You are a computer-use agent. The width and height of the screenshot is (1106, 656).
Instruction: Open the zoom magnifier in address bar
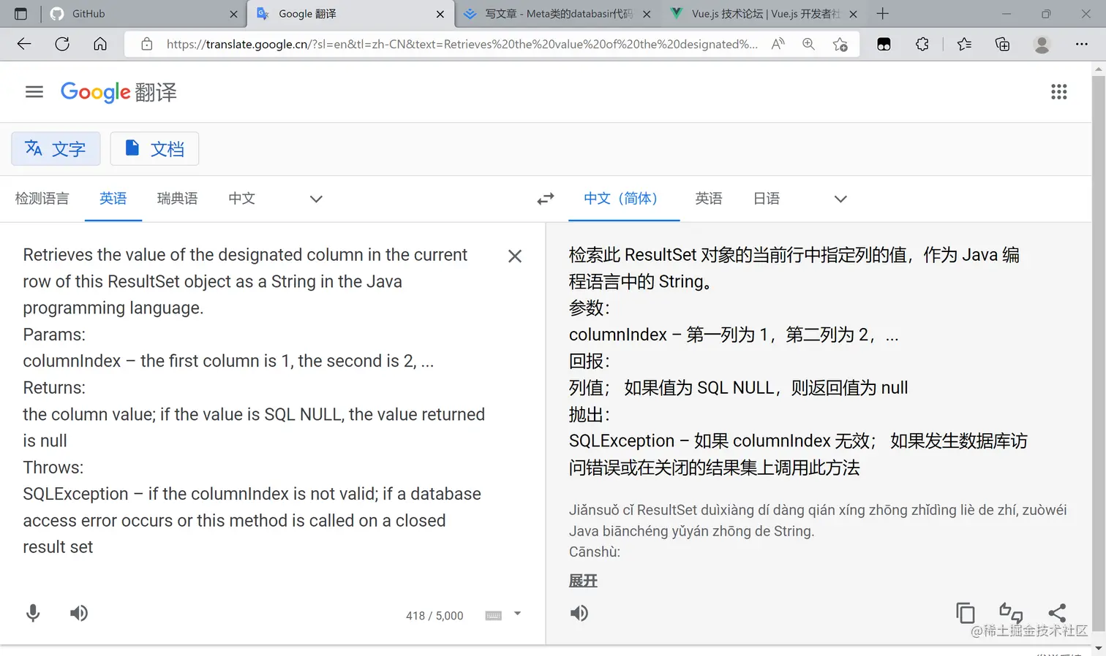pos(808,44)
